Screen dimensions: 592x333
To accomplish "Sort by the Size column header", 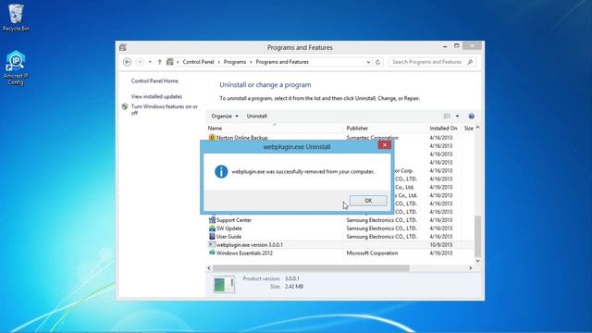I will pos(468,129).
